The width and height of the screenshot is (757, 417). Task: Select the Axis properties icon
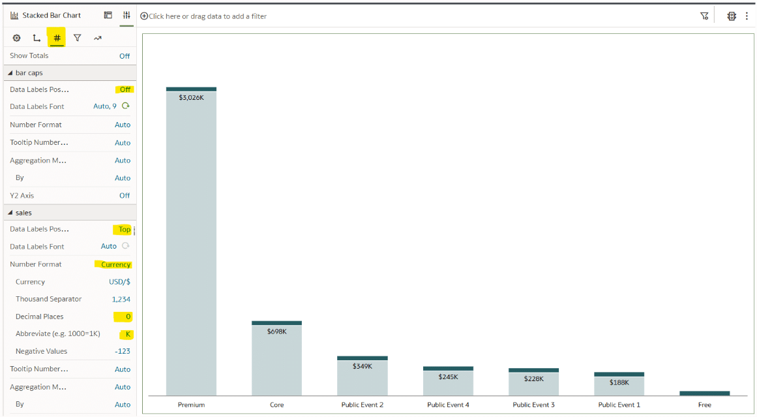(x=37, y=37)
